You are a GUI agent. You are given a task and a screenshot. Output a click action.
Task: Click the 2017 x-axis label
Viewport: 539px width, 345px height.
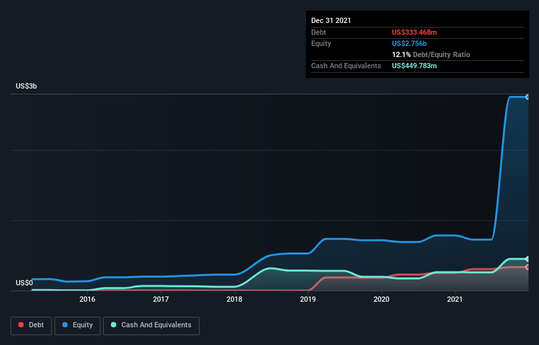pyautogui.click(x=161, y=299)
